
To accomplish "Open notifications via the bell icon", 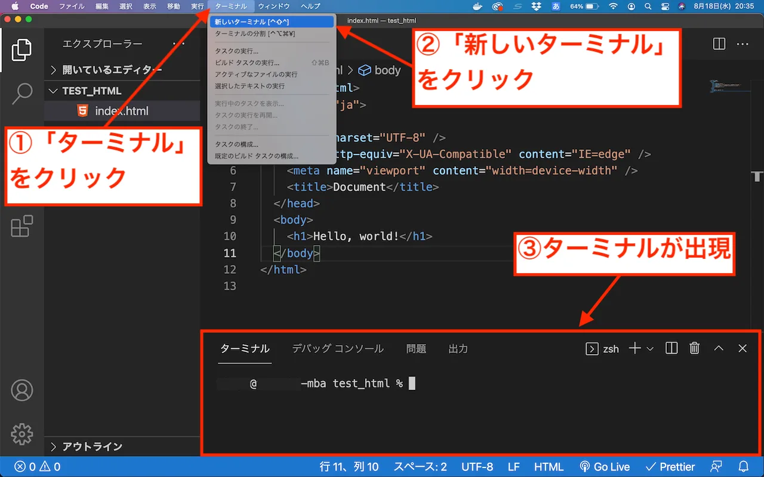I will 742,467.
